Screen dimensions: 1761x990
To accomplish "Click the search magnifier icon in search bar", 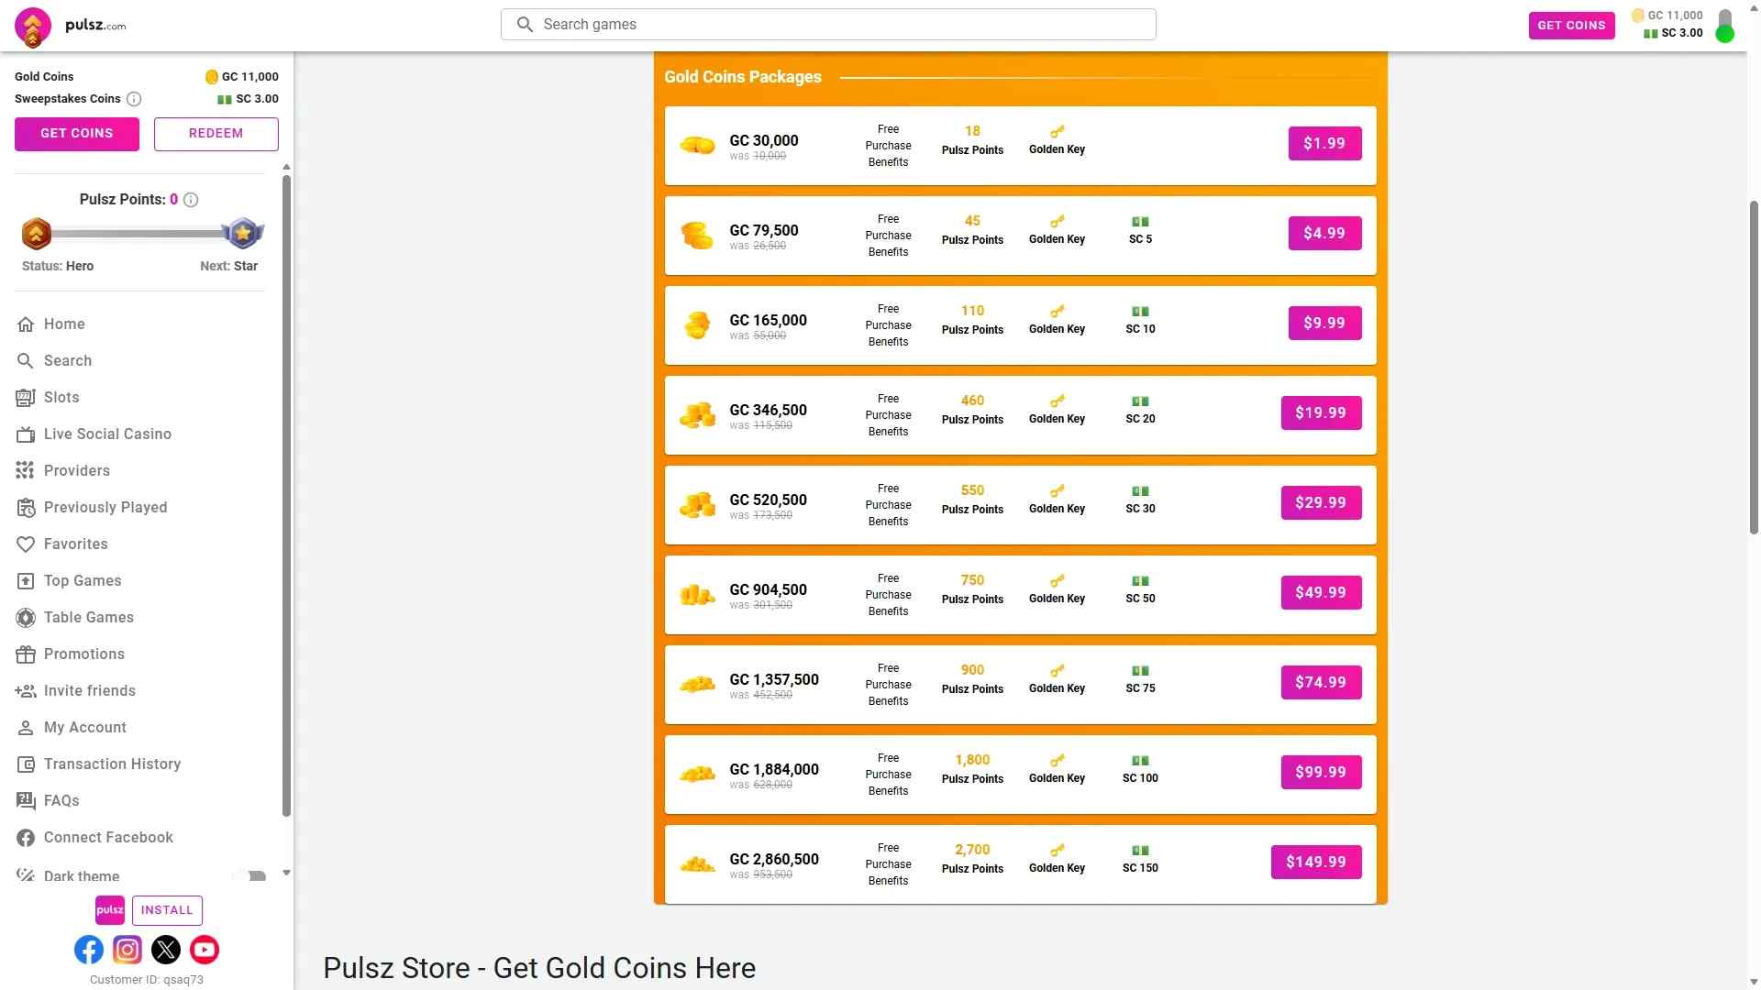I will tap(525, 25).
